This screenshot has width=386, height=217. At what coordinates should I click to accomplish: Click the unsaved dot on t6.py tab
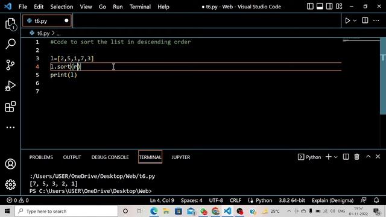tap(66, 20)
